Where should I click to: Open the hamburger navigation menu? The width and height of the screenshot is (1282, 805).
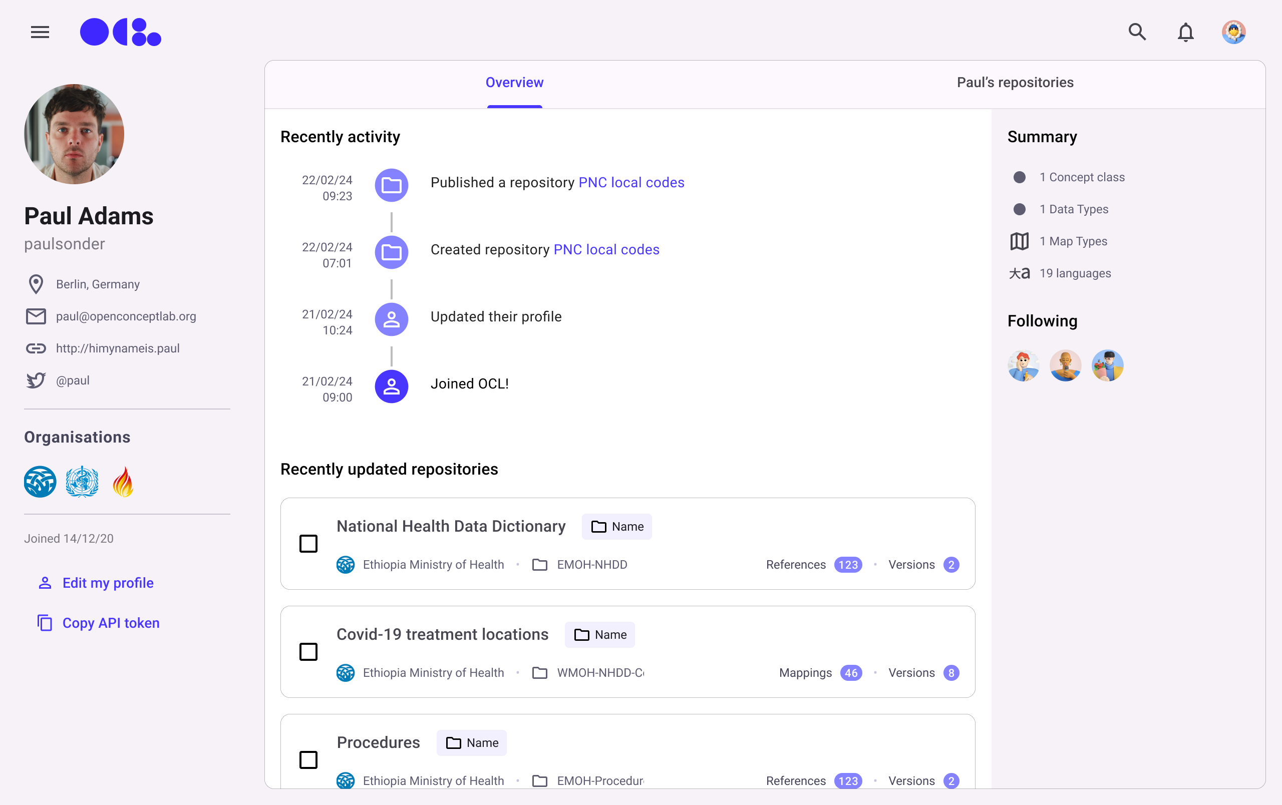click(x=40, y=33)
